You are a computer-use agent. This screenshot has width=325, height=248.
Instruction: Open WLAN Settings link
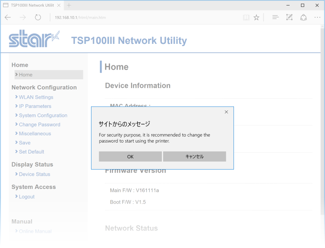[x=36, y=97]
